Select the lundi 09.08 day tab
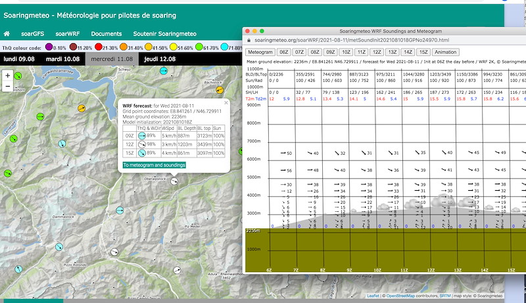Screen dimensions: 526x303 pos(19,59)
